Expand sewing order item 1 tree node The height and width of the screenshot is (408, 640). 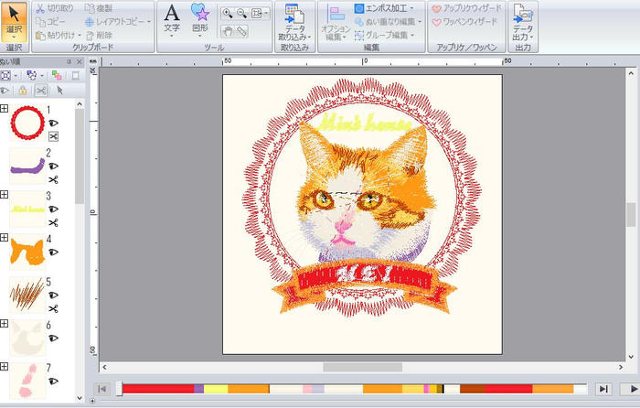pos(5,109)
